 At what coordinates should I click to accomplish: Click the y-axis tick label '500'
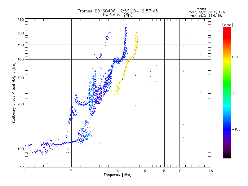click(20, 45)
